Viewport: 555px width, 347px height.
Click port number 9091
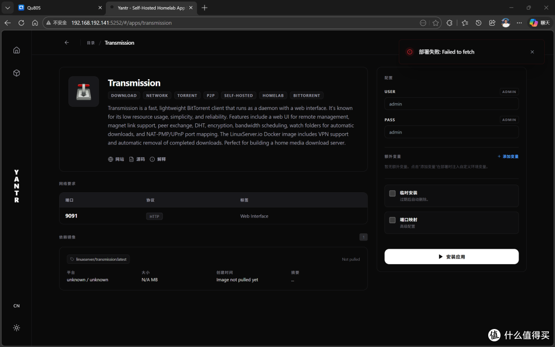71,216
